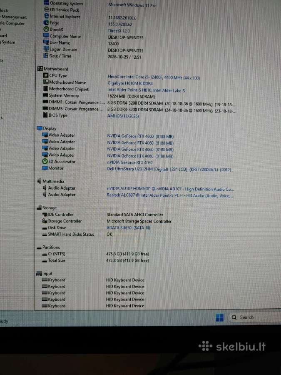281x375 pixels.
Task: Open the Intel Alder Point-S H610 link
Action: pyautogui.click(x=146, y=90)
